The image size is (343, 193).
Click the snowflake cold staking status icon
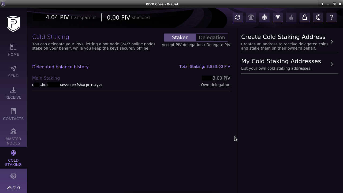pos(264,17)
